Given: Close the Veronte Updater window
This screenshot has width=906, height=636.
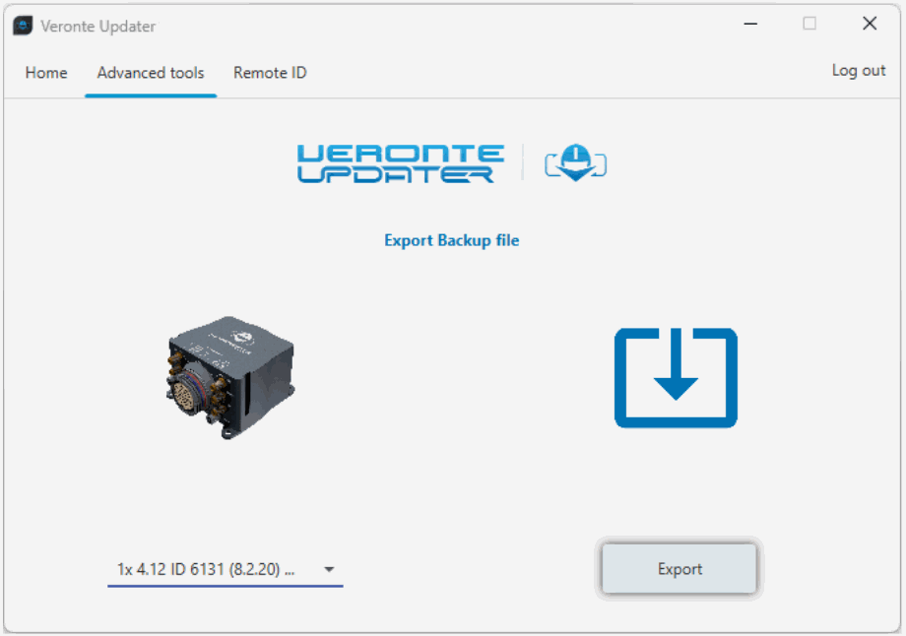Looking at the screenshot, I should point(870,25).
